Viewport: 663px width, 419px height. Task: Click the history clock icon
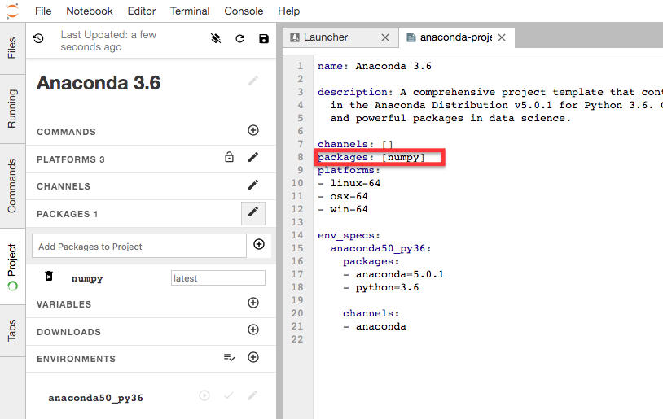coord(38,38)
